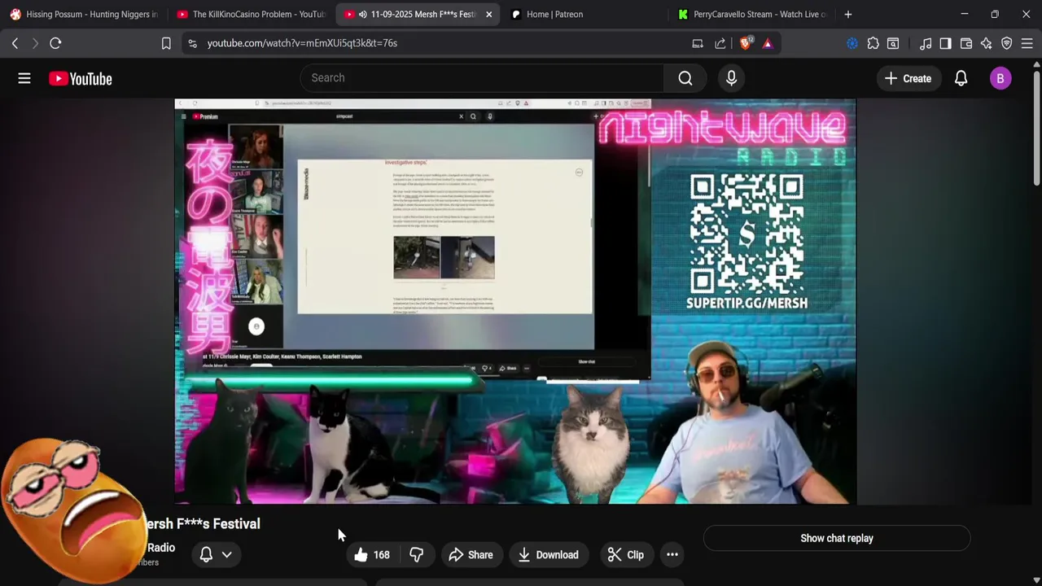
Task: Mute audio on the playing Mersh tab
Action: point(362,14)
